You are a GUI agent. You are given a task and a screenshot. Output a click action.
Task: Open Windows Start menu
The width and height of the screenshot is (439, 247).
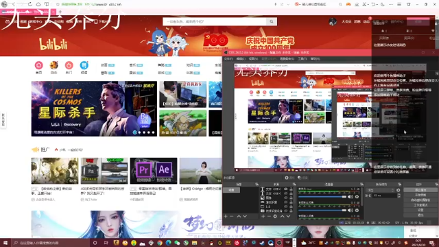(x=5, y=243)
